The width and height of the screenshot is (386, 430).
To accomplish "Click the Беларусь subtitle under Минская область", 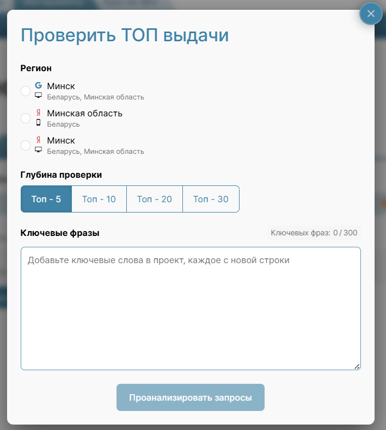I will [x=63, y=124].
